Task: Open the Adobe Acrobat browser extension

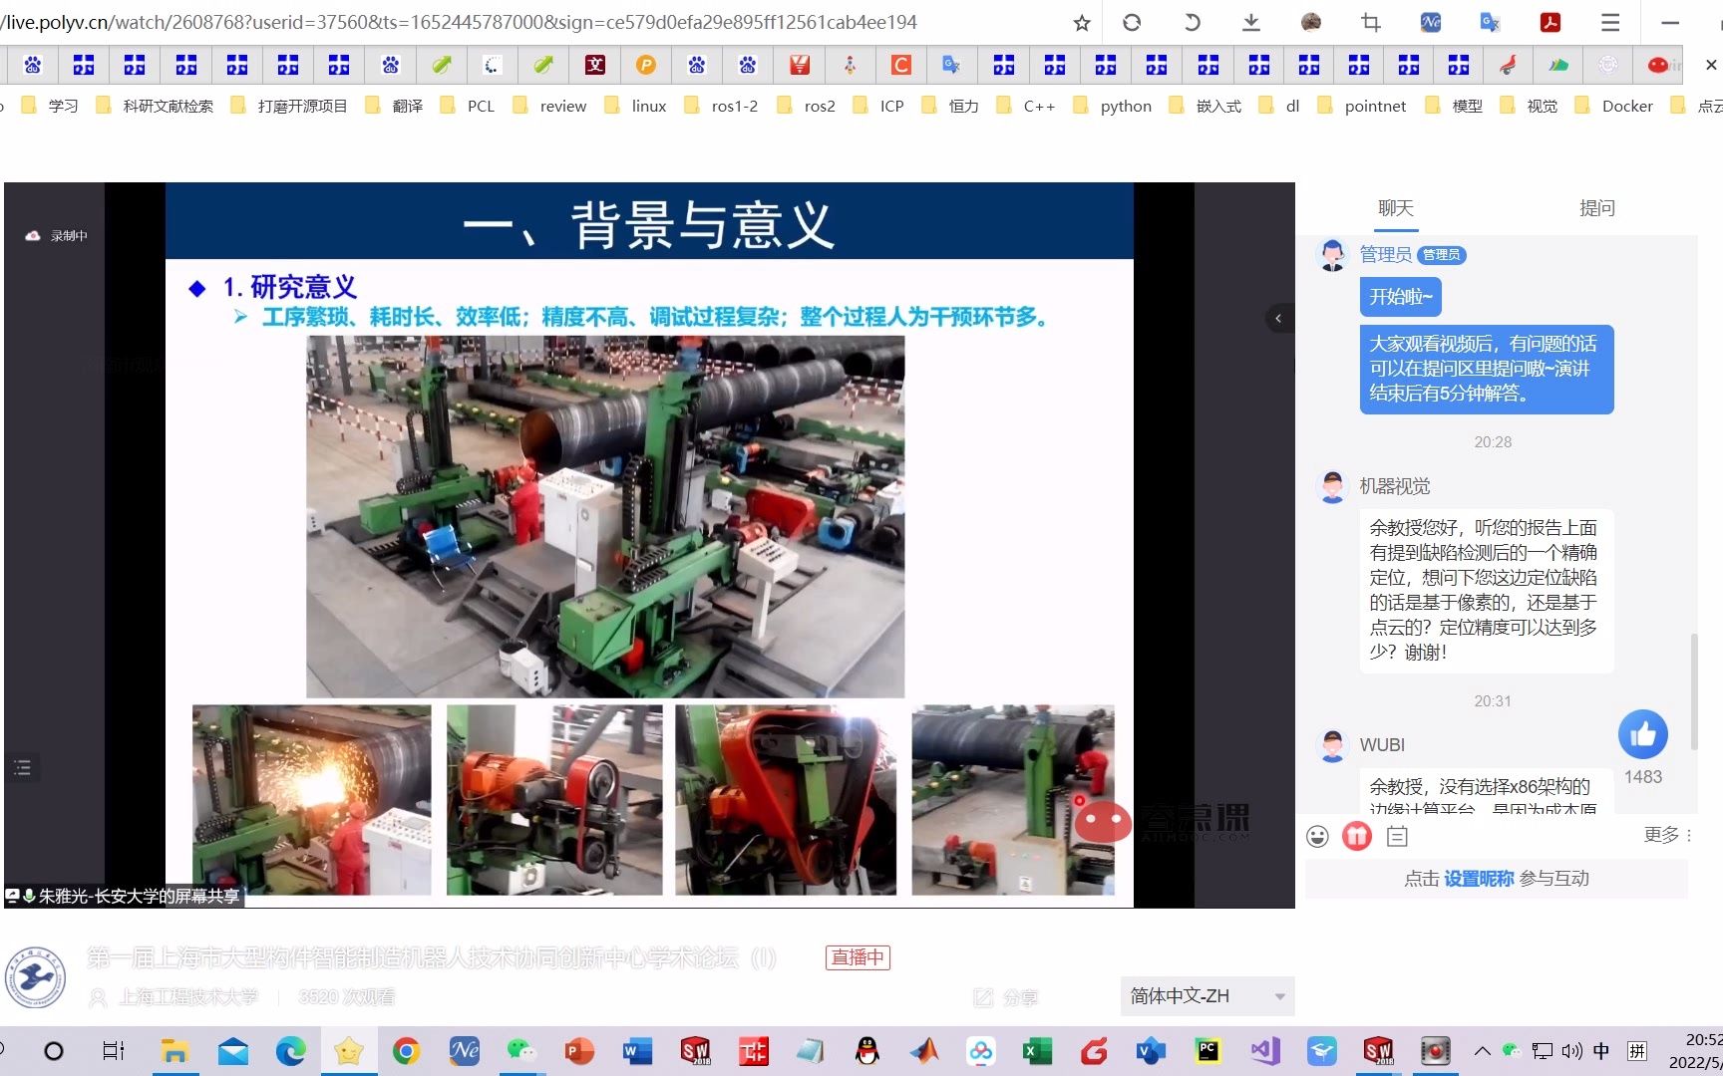Action: (x=1550, y=22)
